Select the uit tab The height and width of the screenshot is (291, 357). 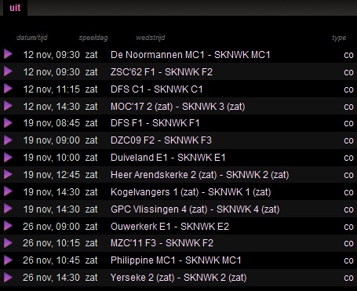pos(15,8)
